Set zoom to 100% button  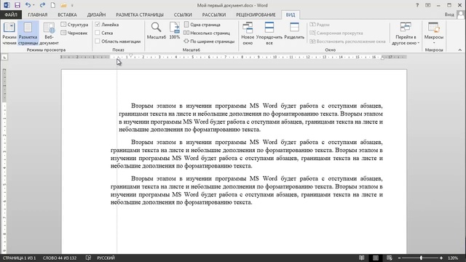[x=175, y=31]
